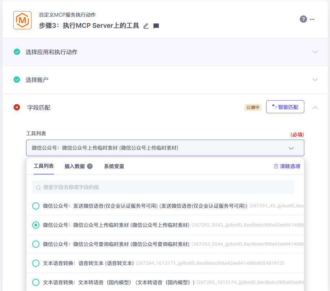Image resolution: width=330 pixels, height=291 pixels.
Task: Select 微信公众号上传临时素材 radio option
Action: coord(36,225)
